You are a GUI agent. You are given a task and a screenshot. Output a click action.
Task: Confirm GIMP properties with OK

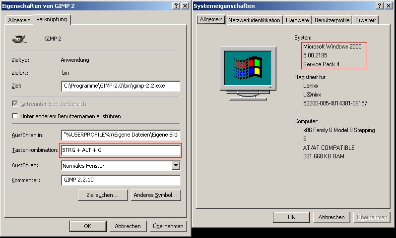[x=88, y=226]
